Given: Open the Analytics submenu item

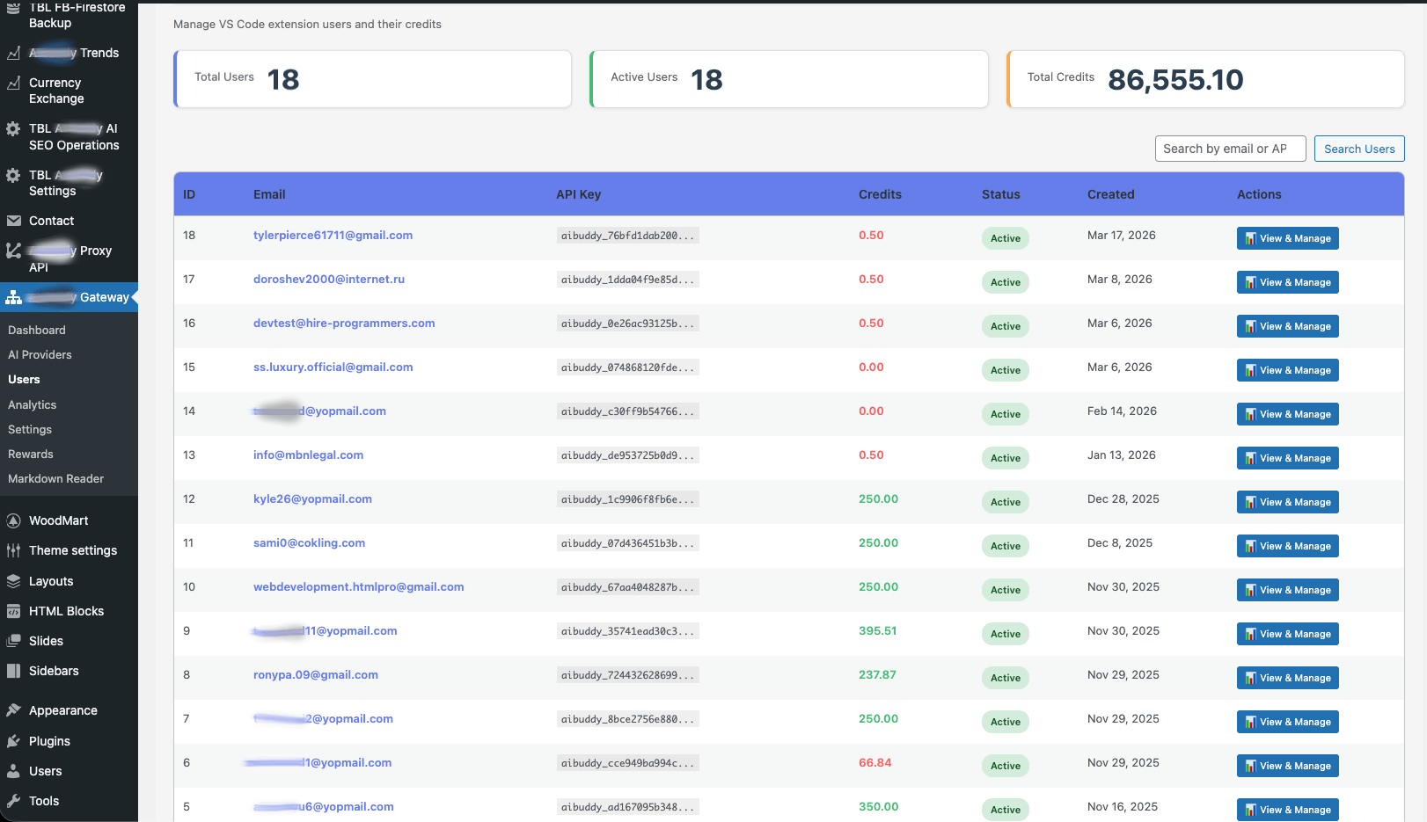Looking at the screenshot, I should point(33,404).
